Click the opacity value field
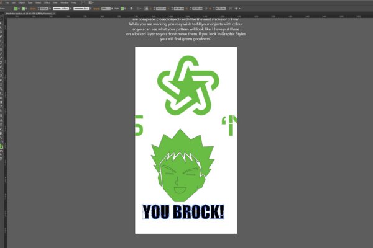The image size is (373, 248). tap(106, 9)
